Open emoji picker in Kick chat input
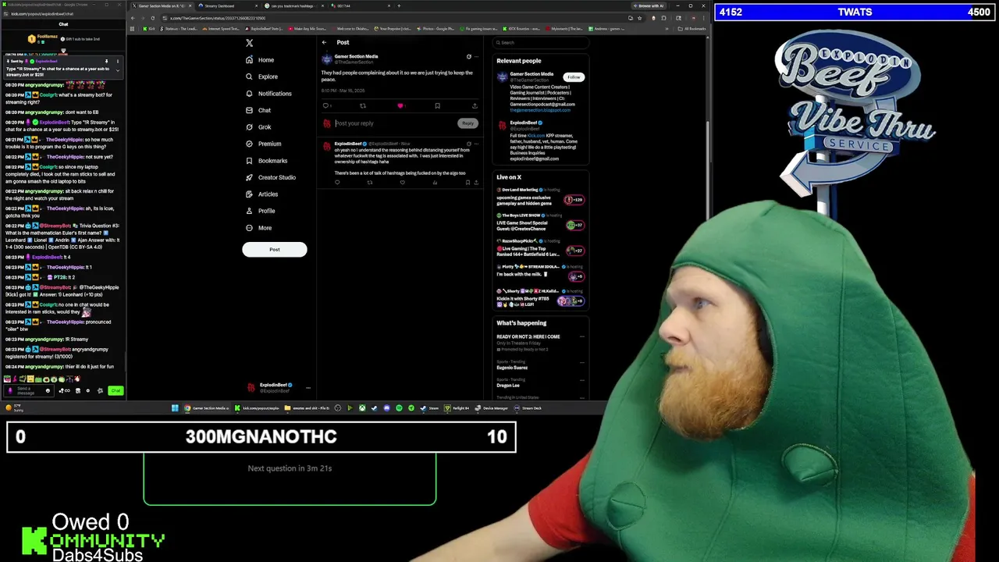 pyautogui.click(x=48, y=390)
